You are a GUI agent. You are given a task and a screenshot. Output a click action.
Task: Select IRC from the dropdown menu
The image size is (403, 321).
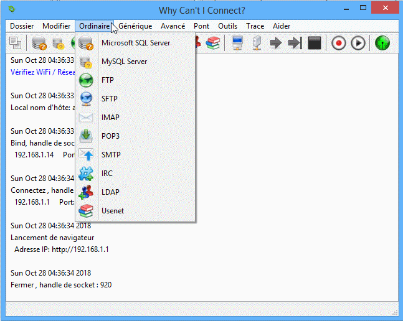[x=135, y=174]
